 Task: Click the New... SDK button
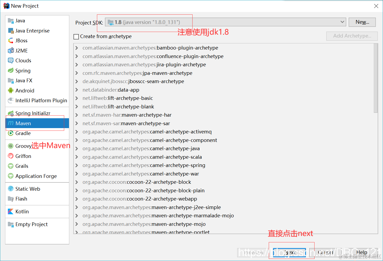click(362, 22)
